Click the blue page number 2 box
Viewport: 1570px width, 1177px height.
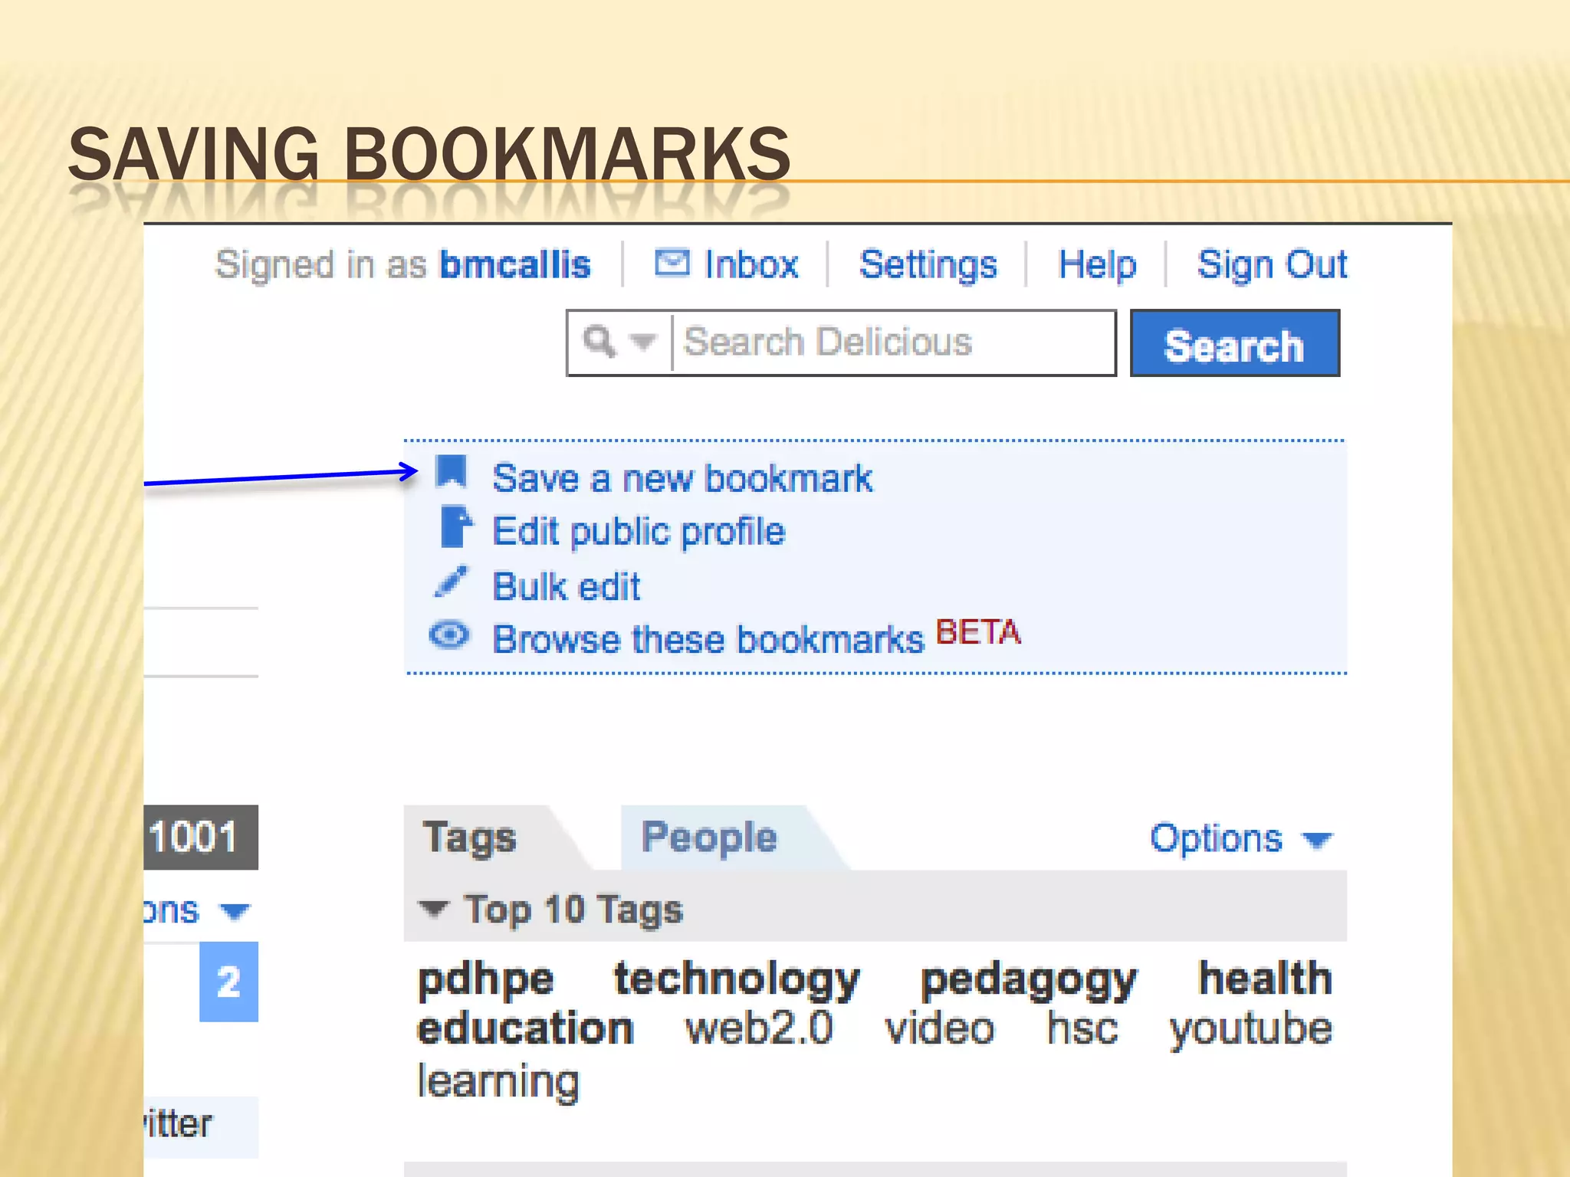228,982
